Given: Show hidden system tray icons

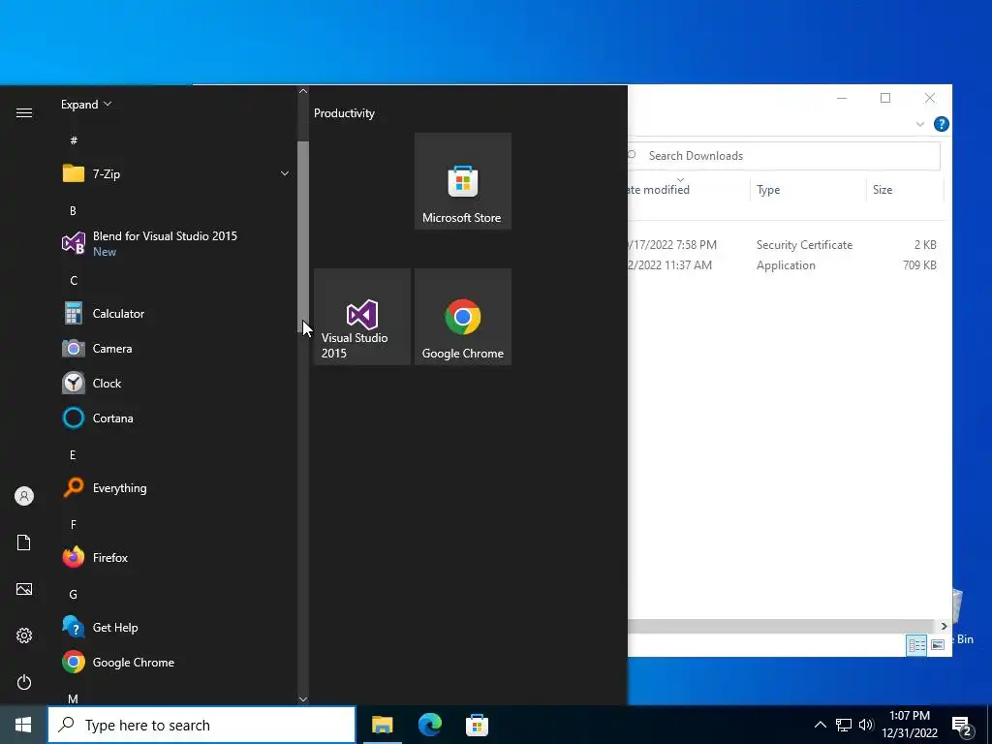Looking at the screenshot, I should (820, 725).
